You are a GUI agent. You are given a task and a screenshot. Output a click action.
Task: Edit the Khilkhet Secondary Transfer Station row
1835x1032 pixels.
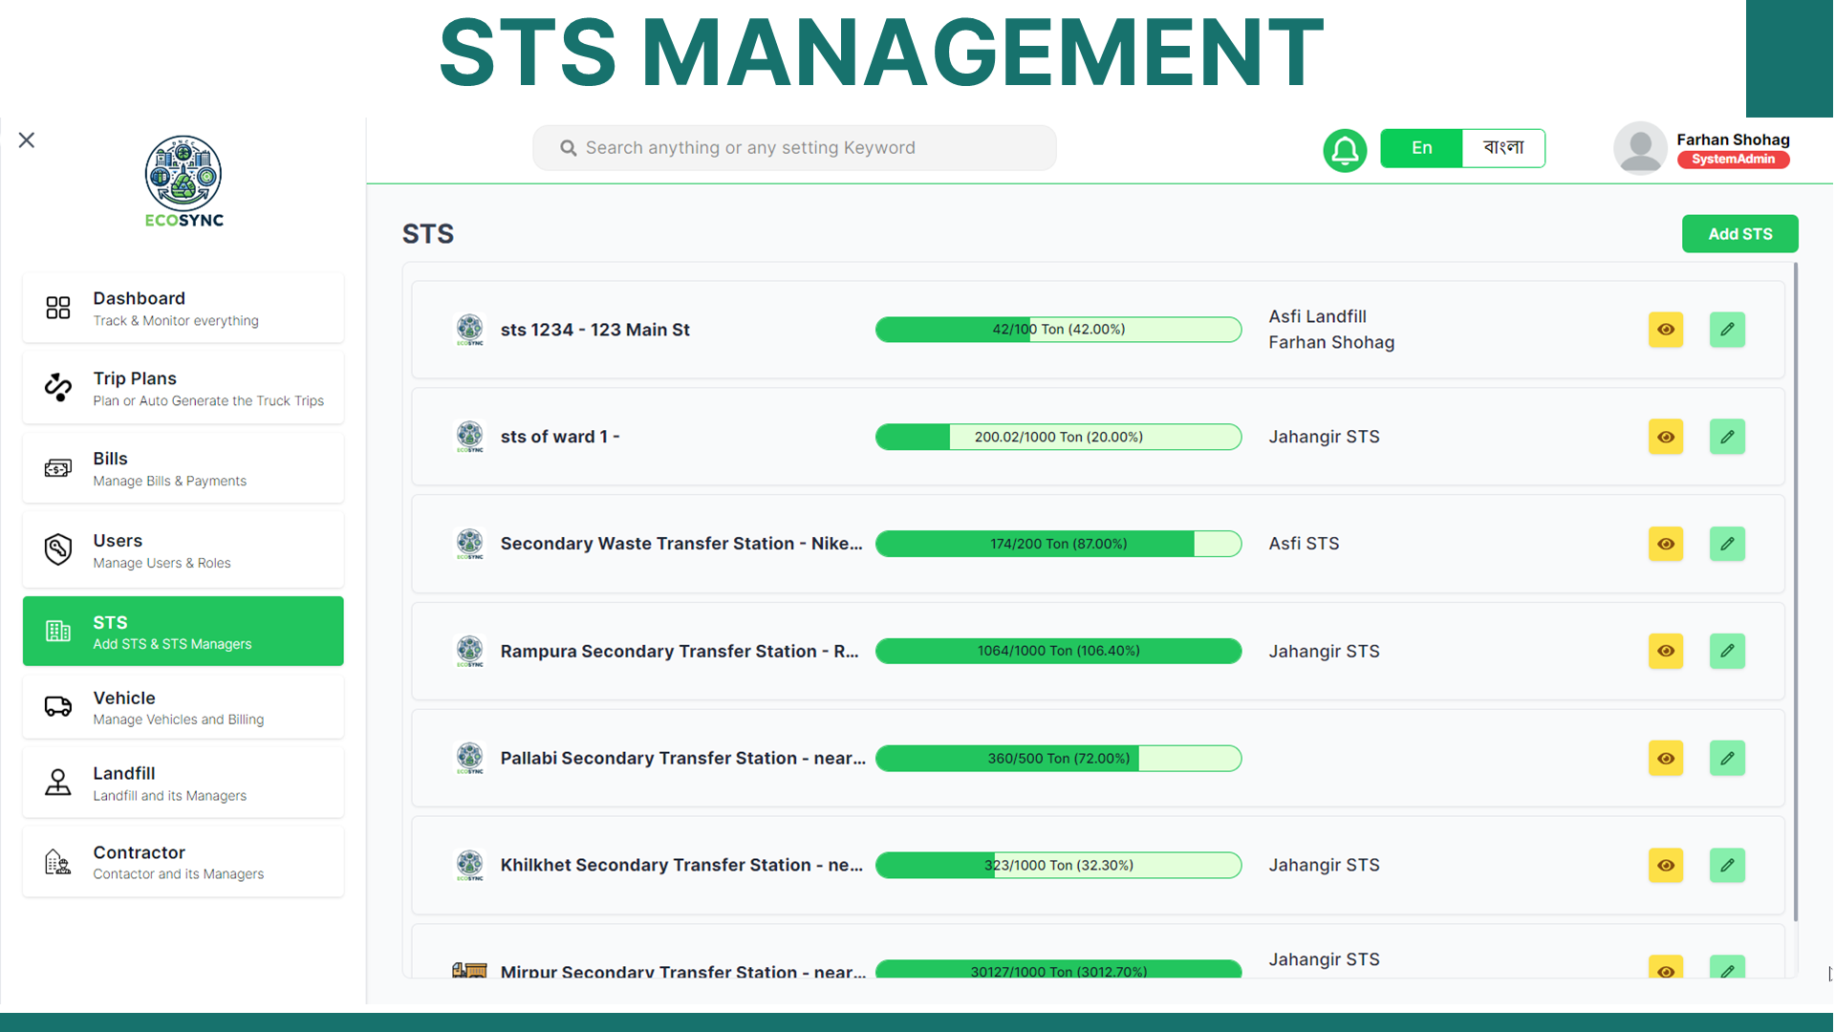(x=1726, y=865)
